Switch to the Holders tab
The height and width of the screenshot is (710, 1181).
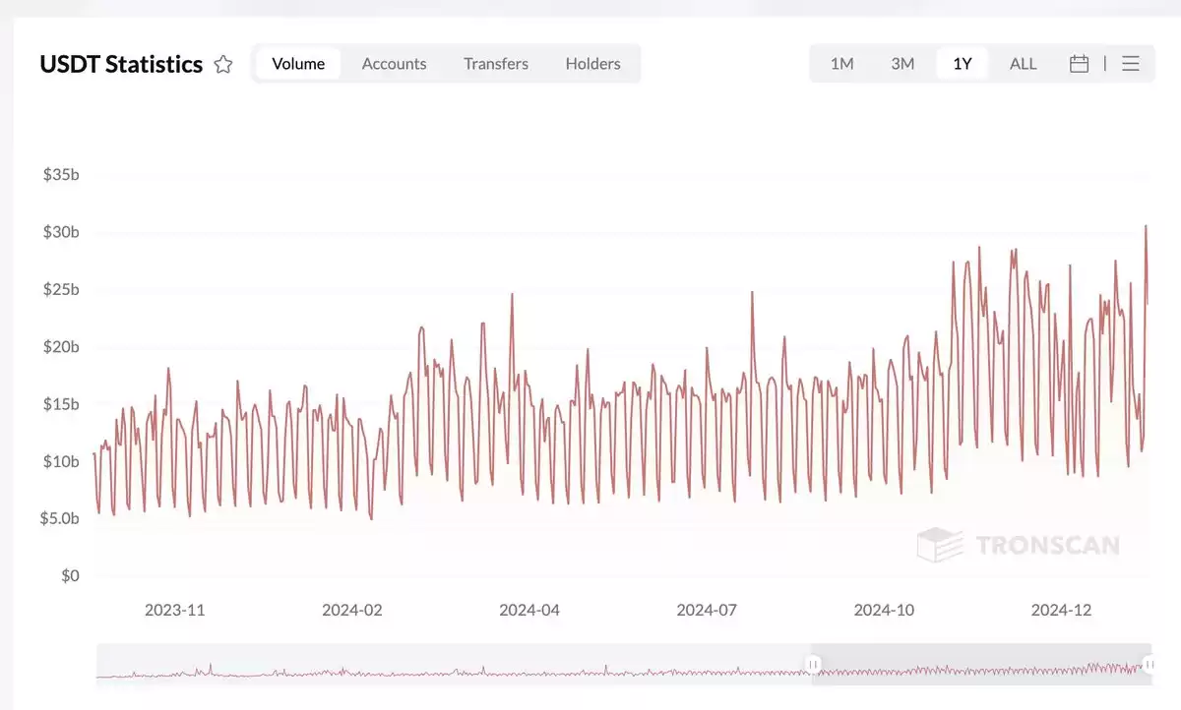coord(592,64)
